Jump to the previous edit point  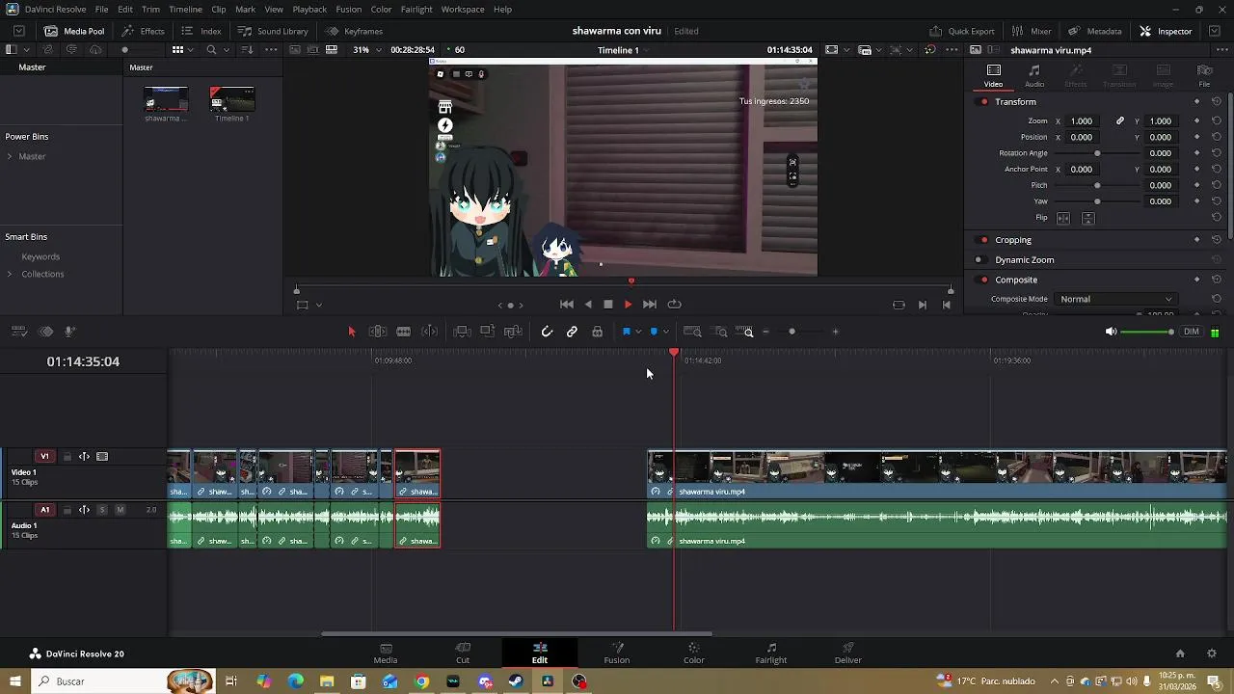tap(567, 305)
